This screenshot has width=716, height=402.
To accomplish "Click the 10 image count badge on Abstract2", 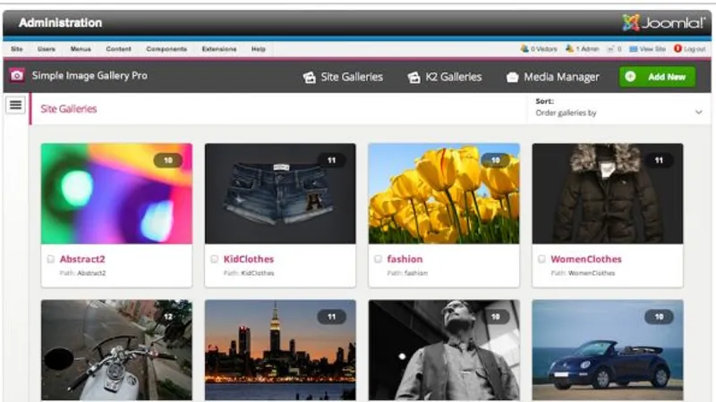I will [168, 161].
